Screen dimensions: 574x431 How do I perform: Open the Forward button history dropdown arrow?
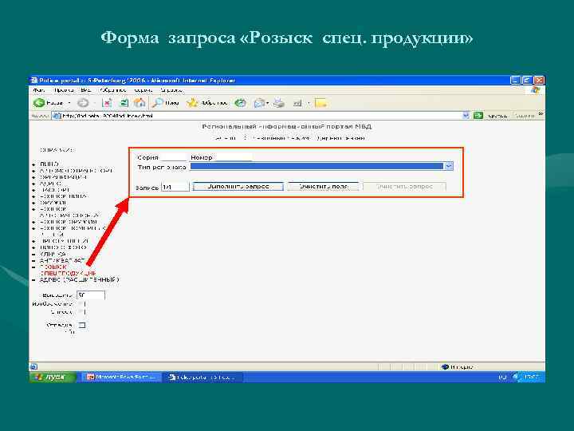[94, 103]
